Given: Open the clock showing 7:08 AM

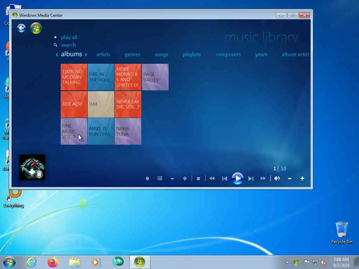Looking at the screenshot, I should [x=341, y=262].
